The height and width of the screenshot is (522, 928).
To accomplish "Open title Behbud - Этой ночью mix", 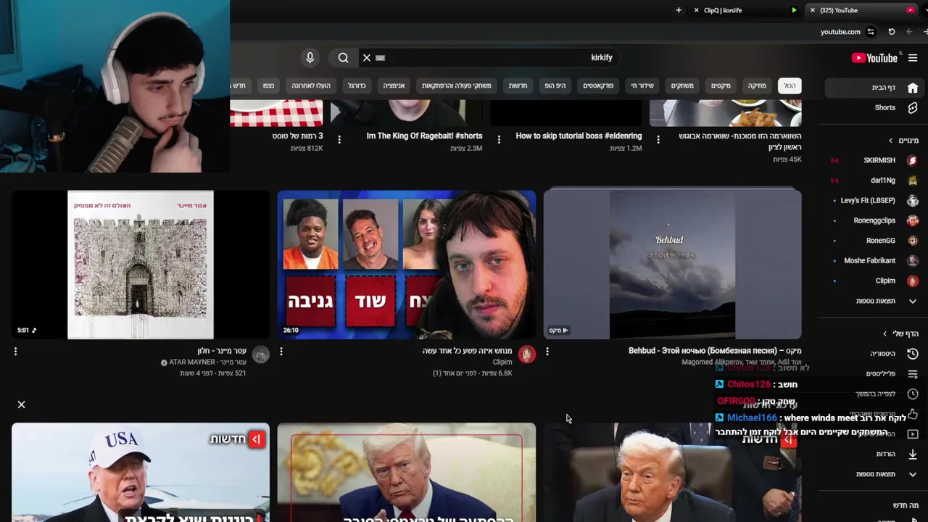I will click(715, 351).
